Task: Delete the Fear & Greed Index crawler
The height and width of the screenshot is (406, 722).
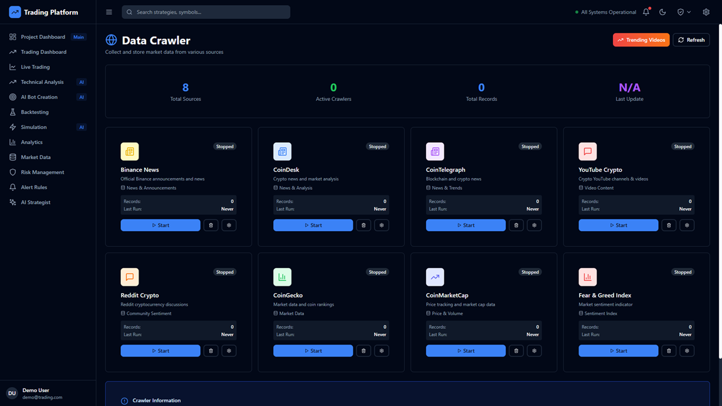Action: tap(669, 351)
